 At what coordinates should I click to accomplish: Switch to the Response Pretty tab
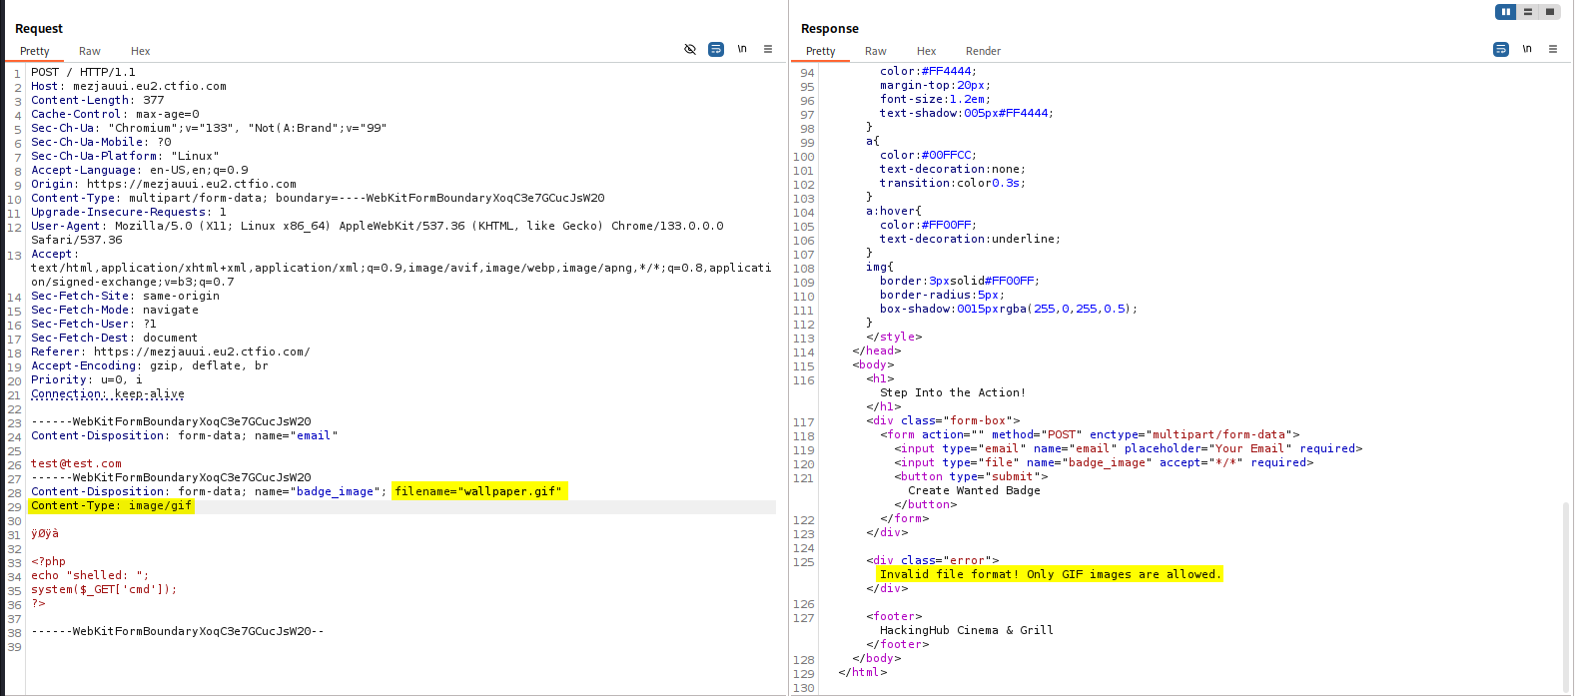821,51
